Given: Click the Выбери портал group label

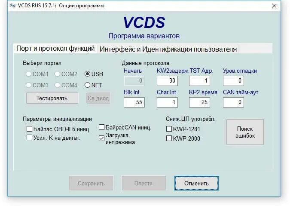Looking at the screenshot, I should [x=42, y=63].
